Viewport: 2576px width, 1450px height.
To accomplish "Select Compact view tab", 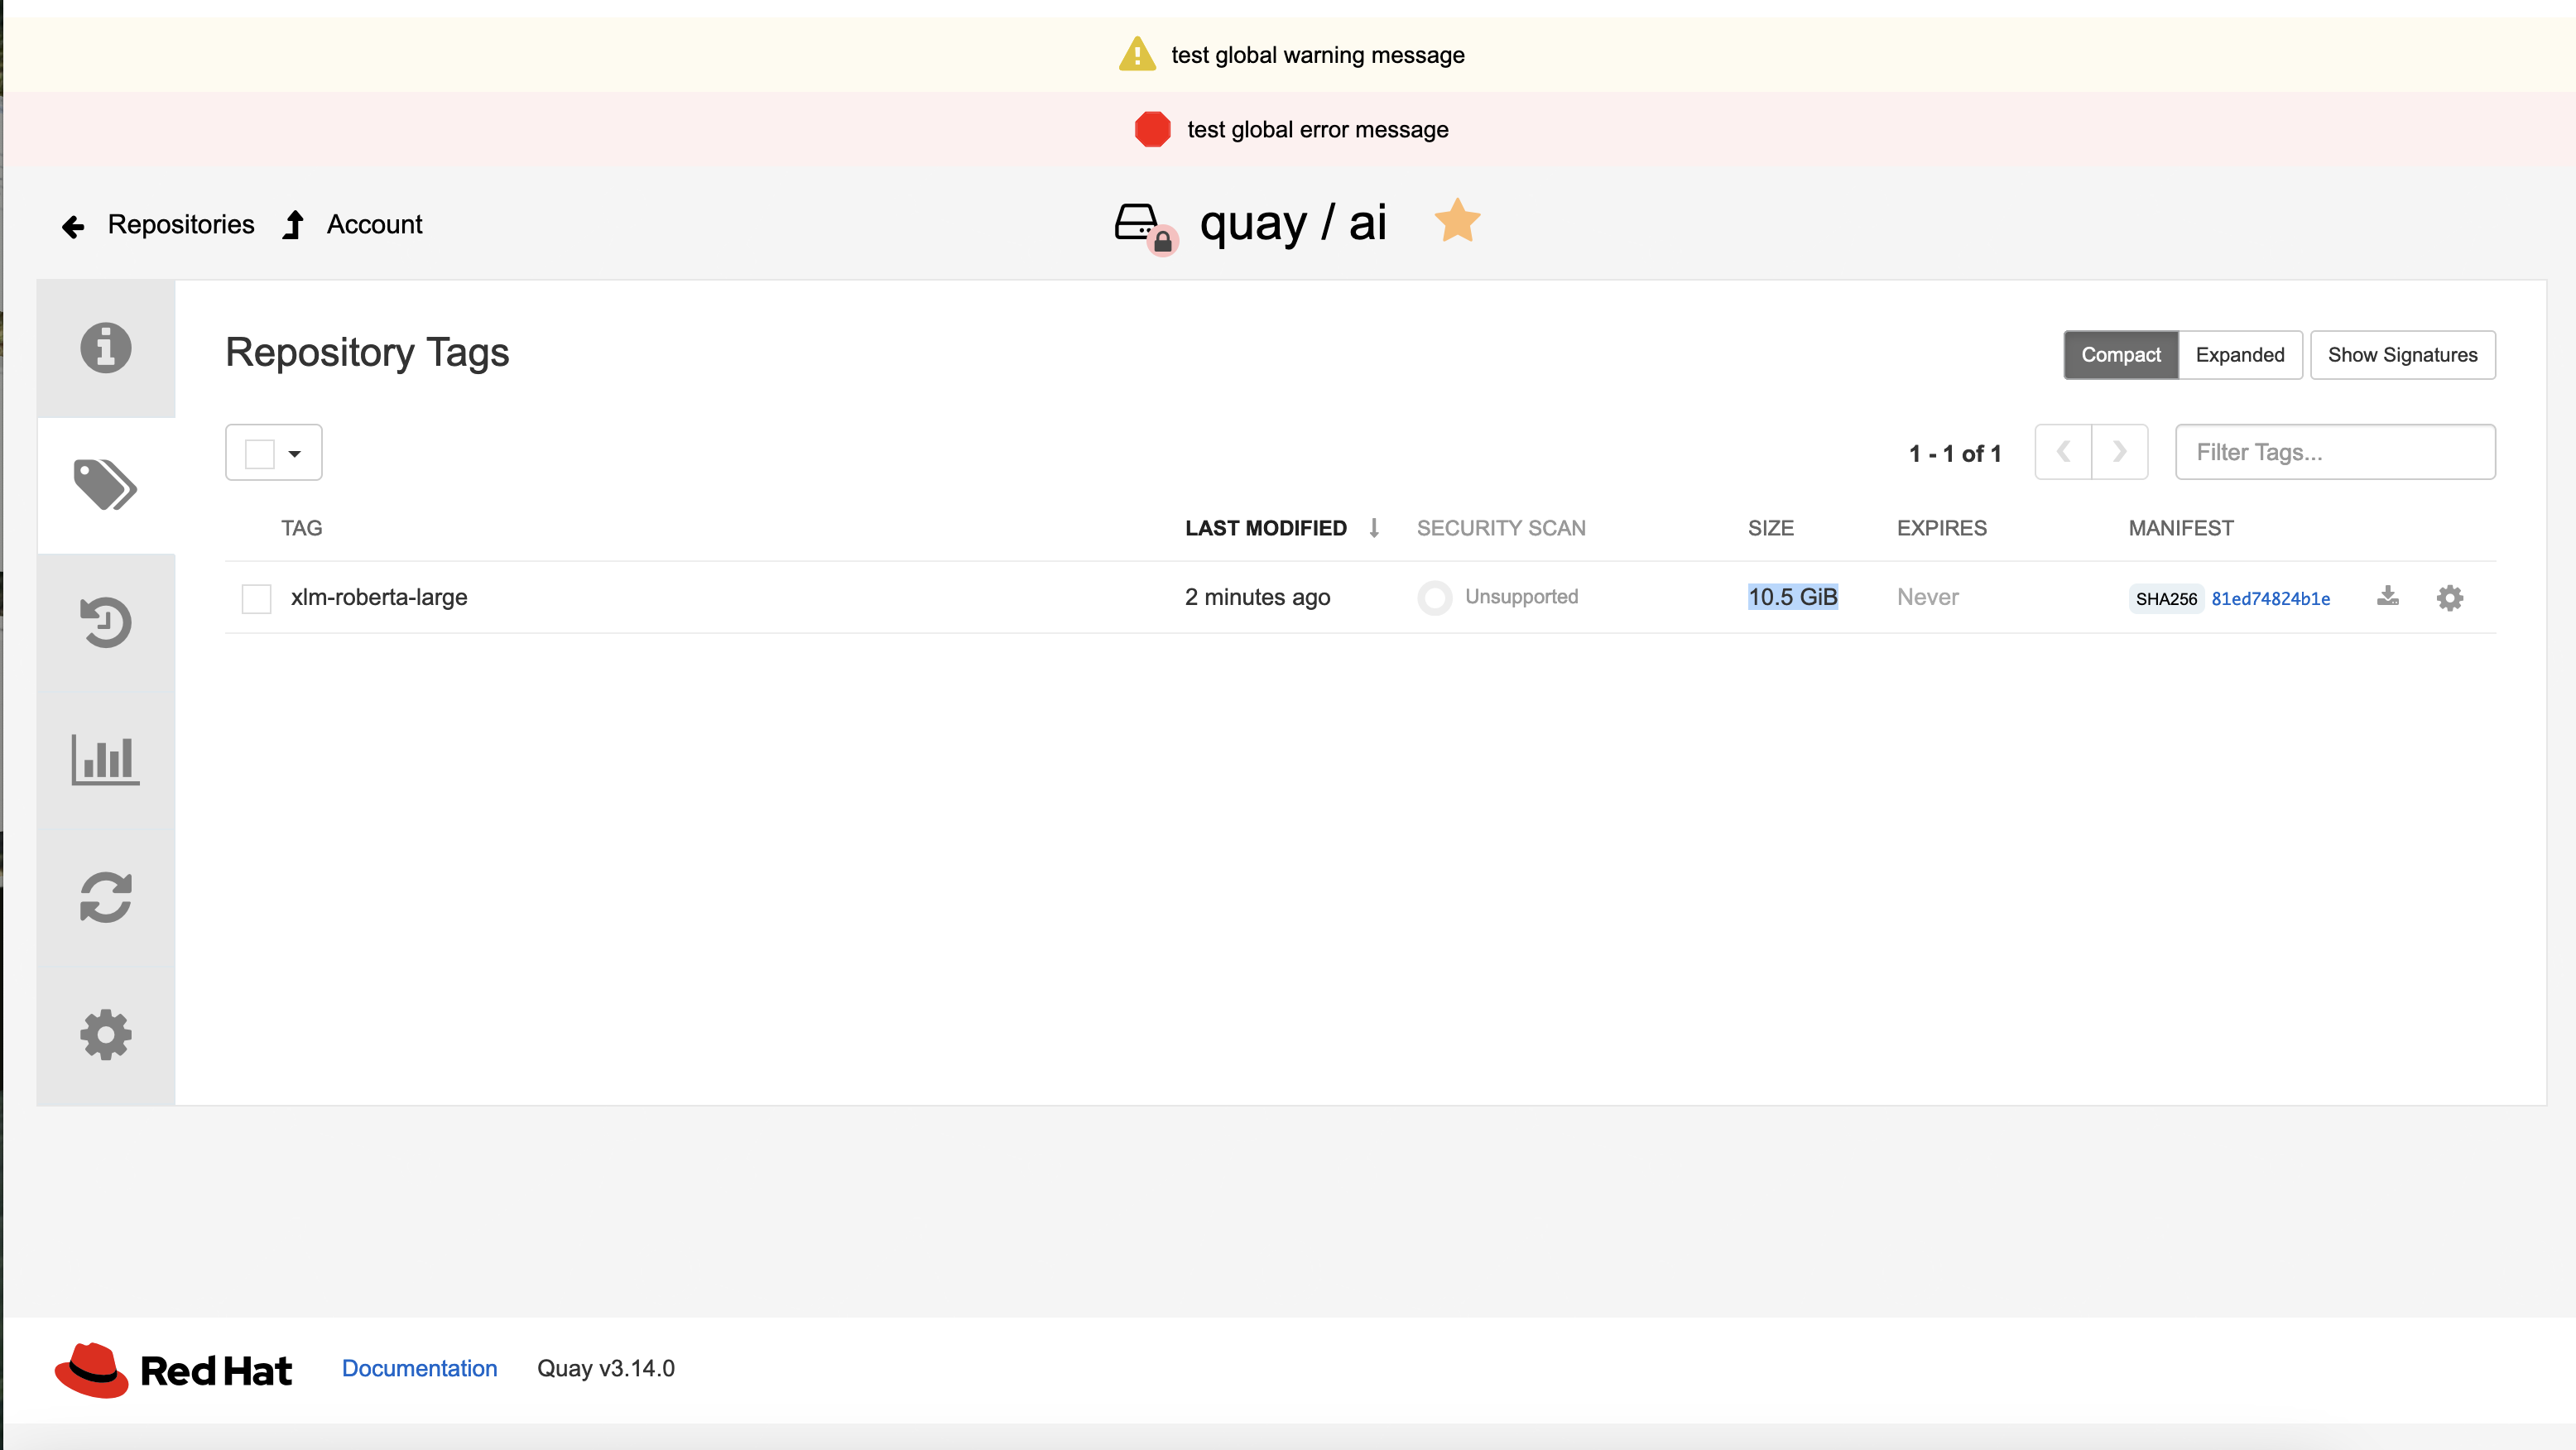I will [2120, 355].
